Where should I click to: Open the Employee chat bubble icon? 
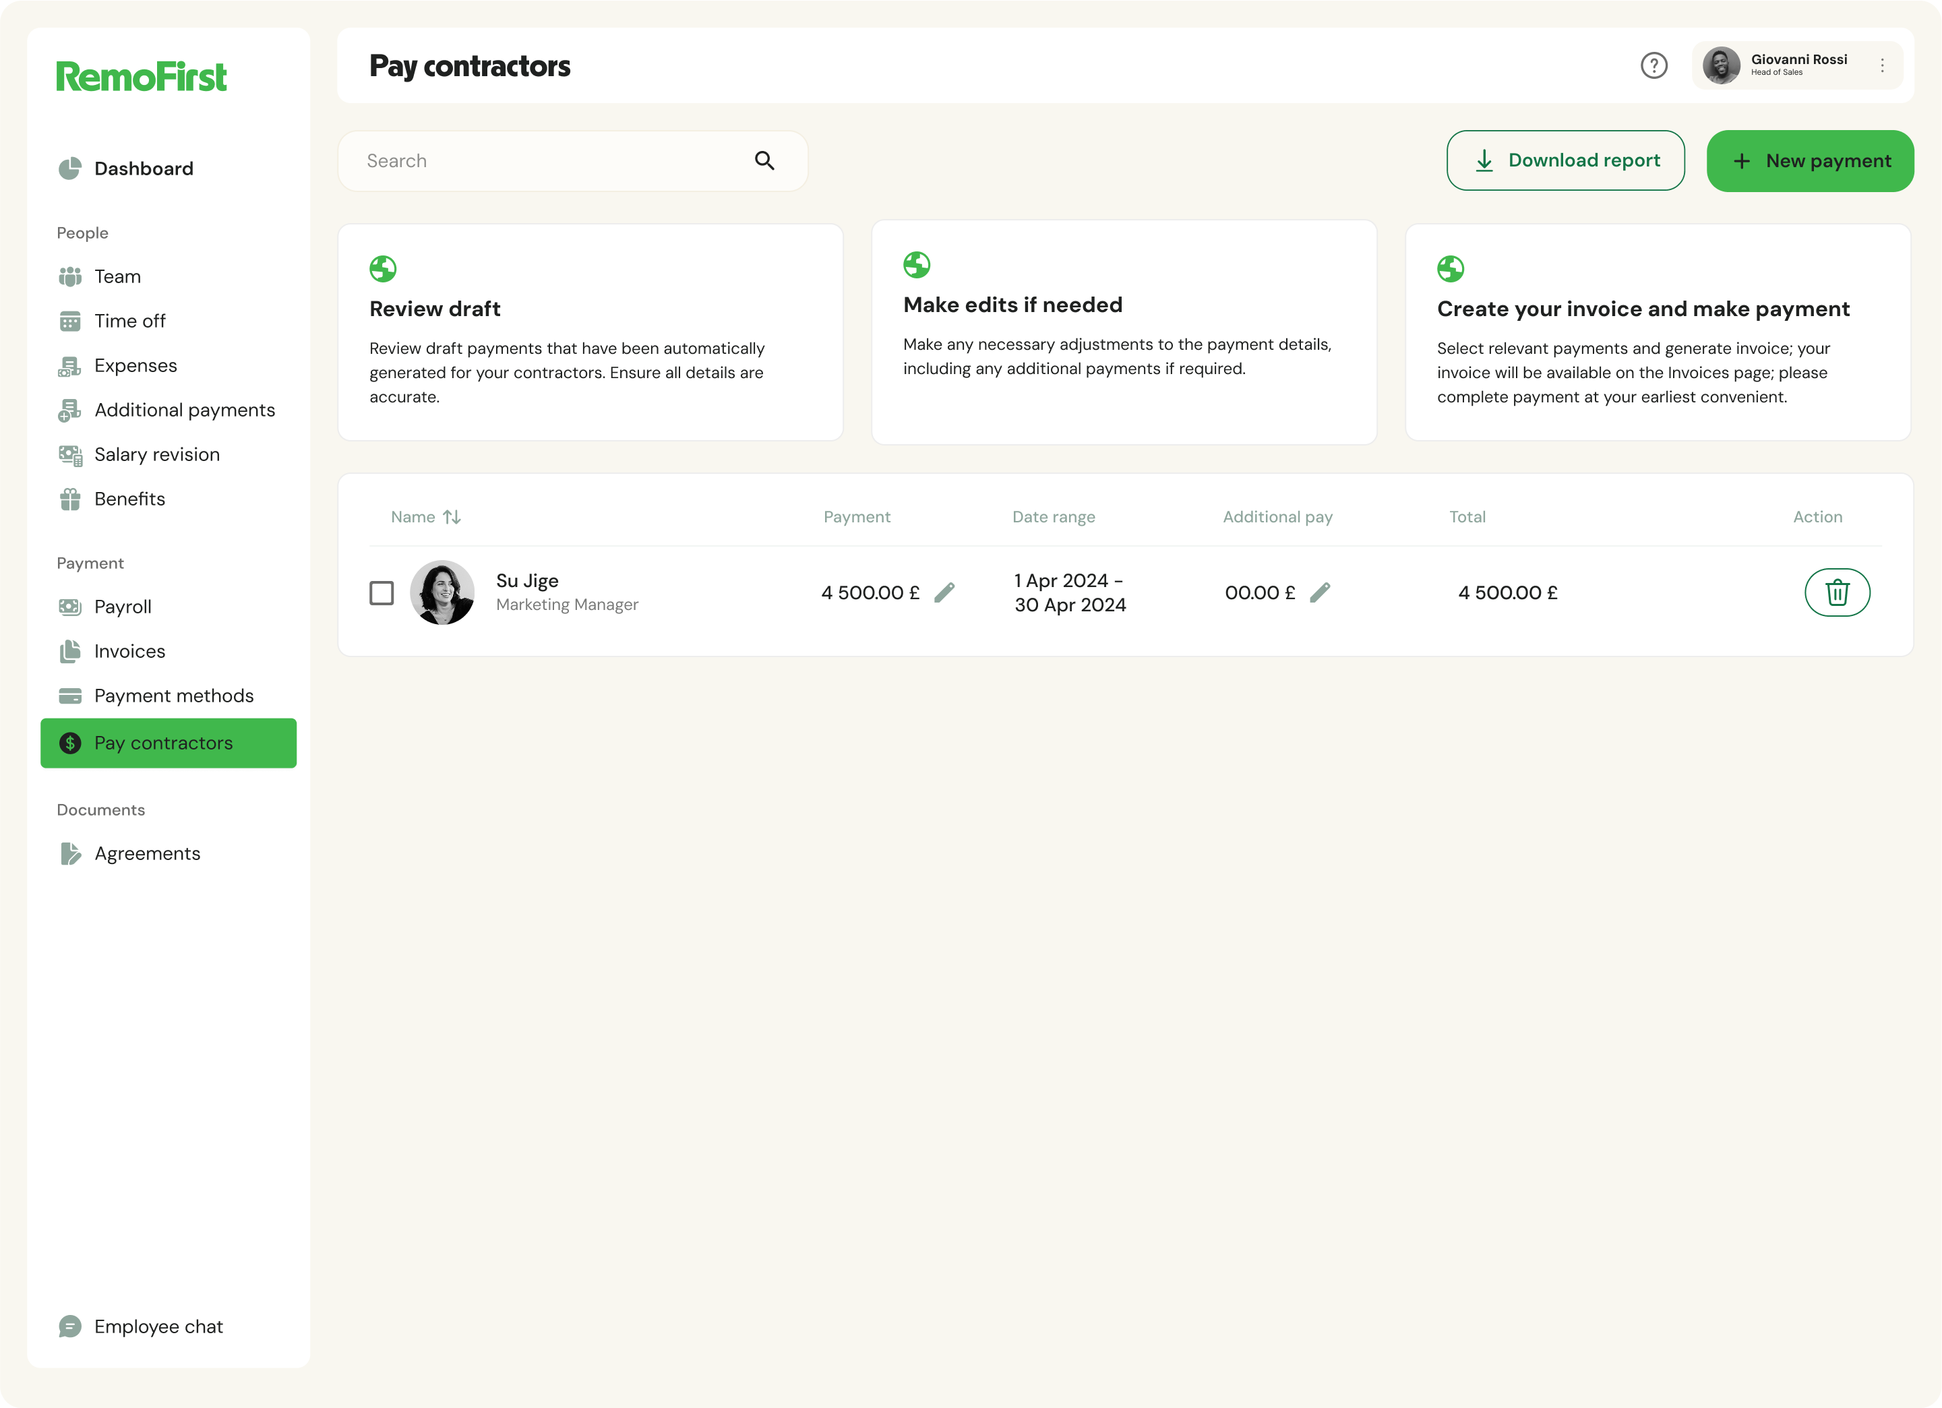click(x=70, y=1326)
